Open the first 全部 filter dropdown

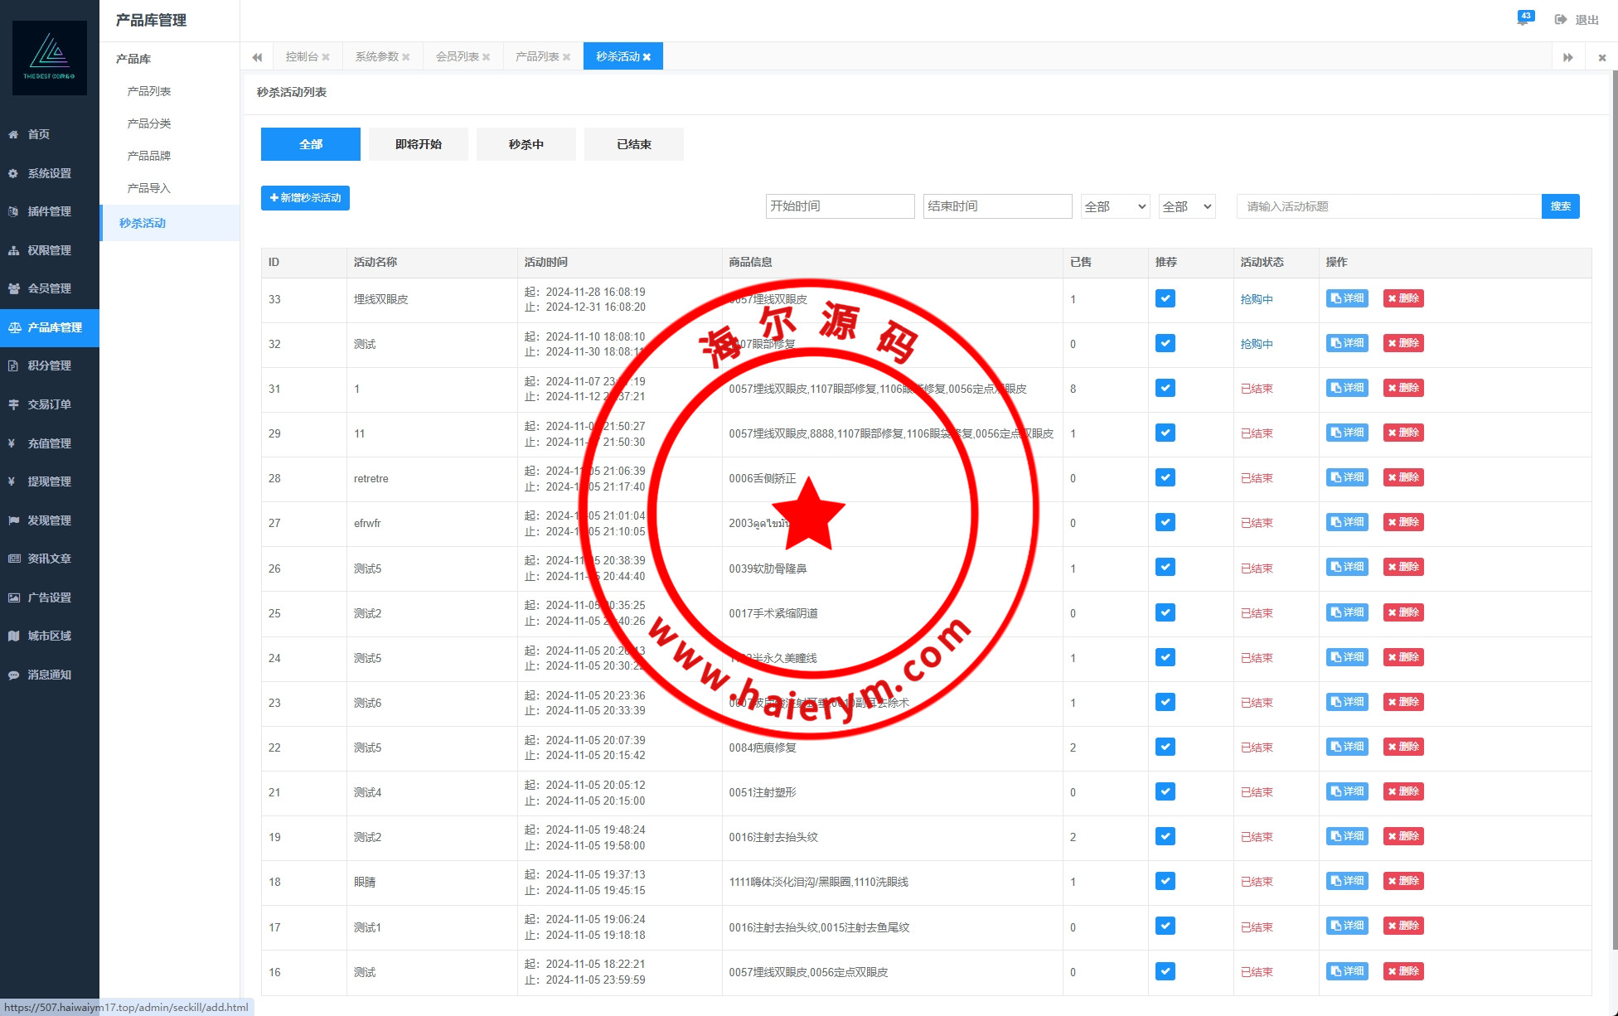(x=1115, y=206)
